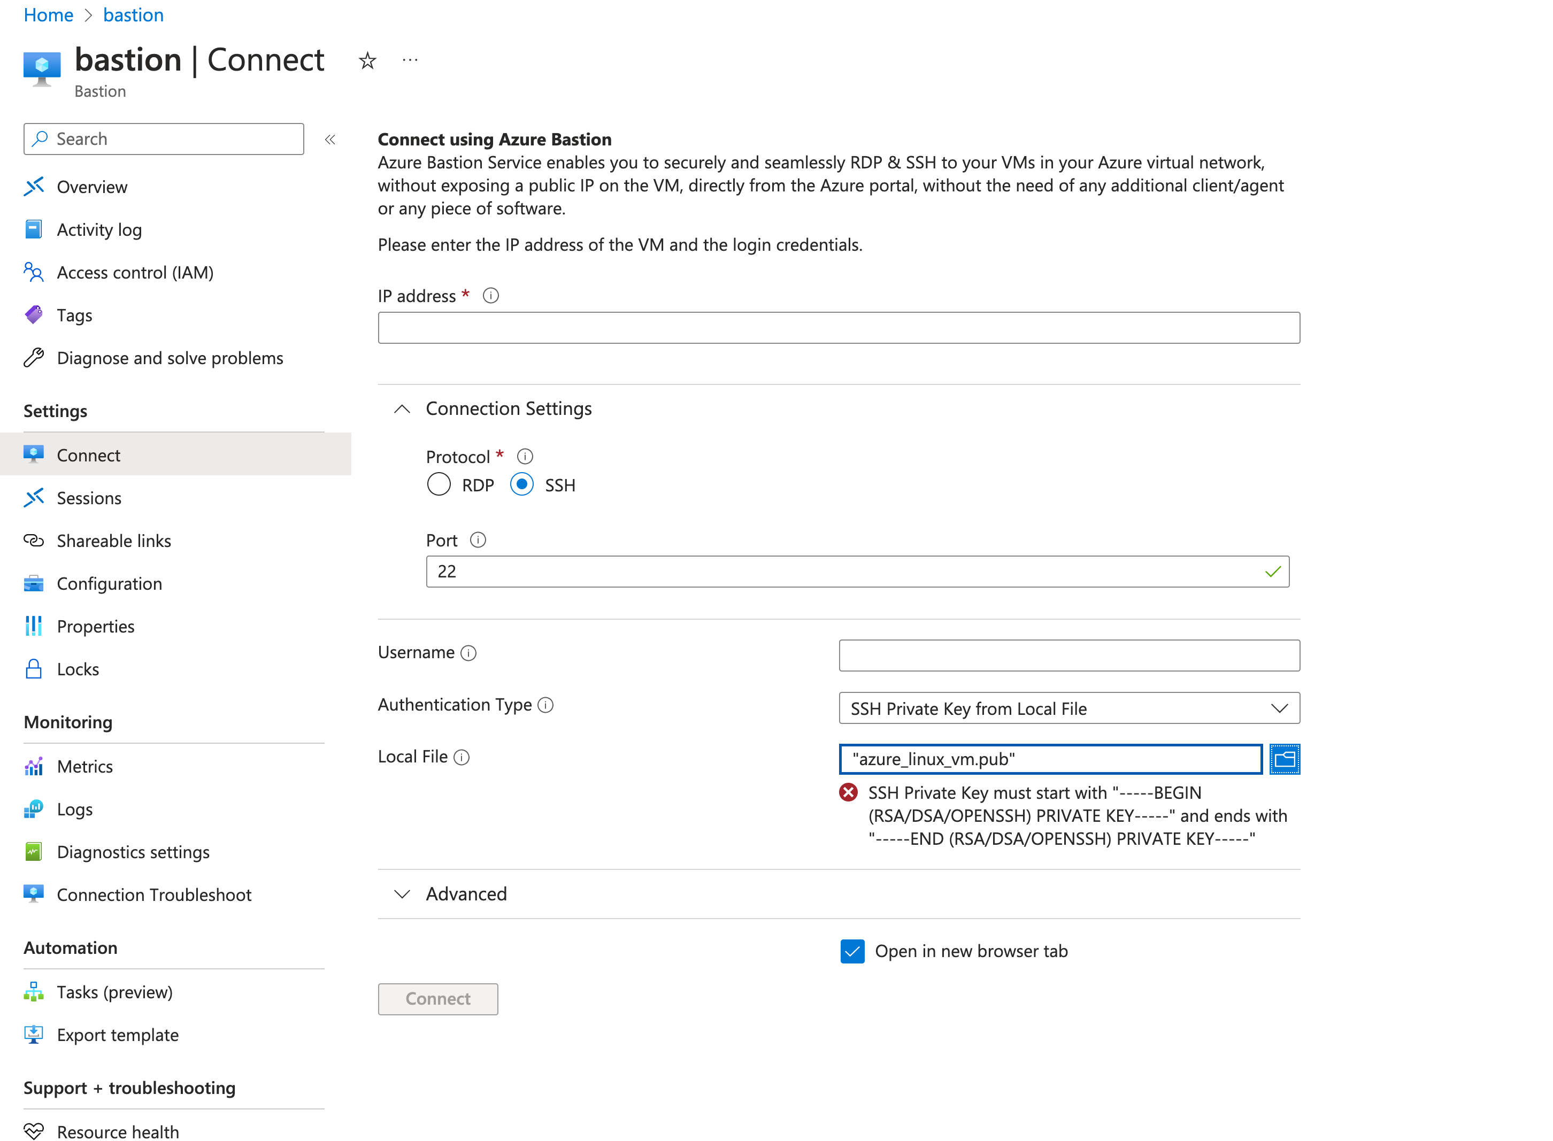Viewport: 1553px width, 1141px height.
Task: Select the Diagnose and solve problems wrench icon
Action: pos(33,358)
